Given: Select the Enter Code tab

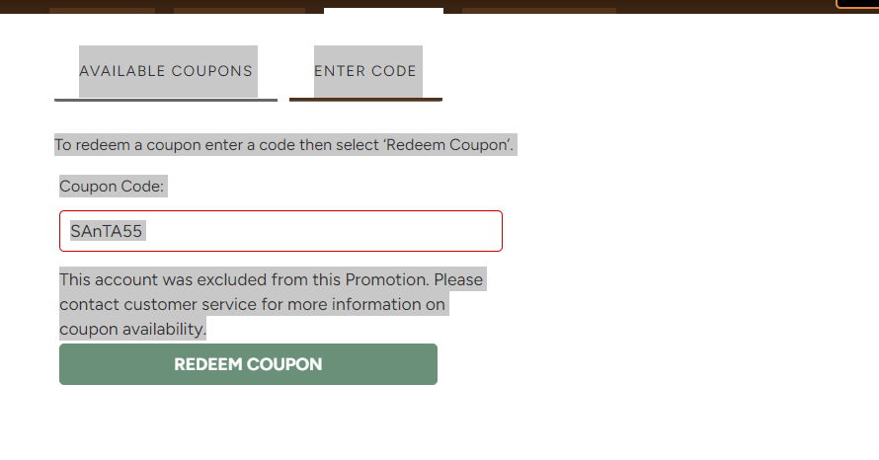Looking at the screenshot, I should [x=365, y=71].
